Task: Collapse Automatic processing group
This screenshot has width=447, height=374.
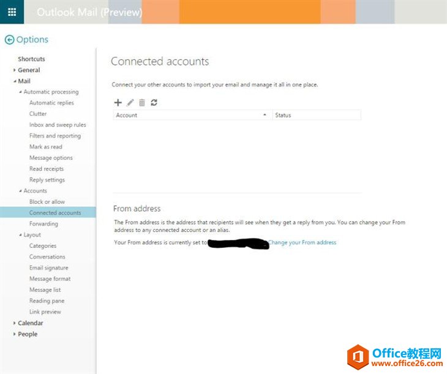Action: tap(20, 92)
